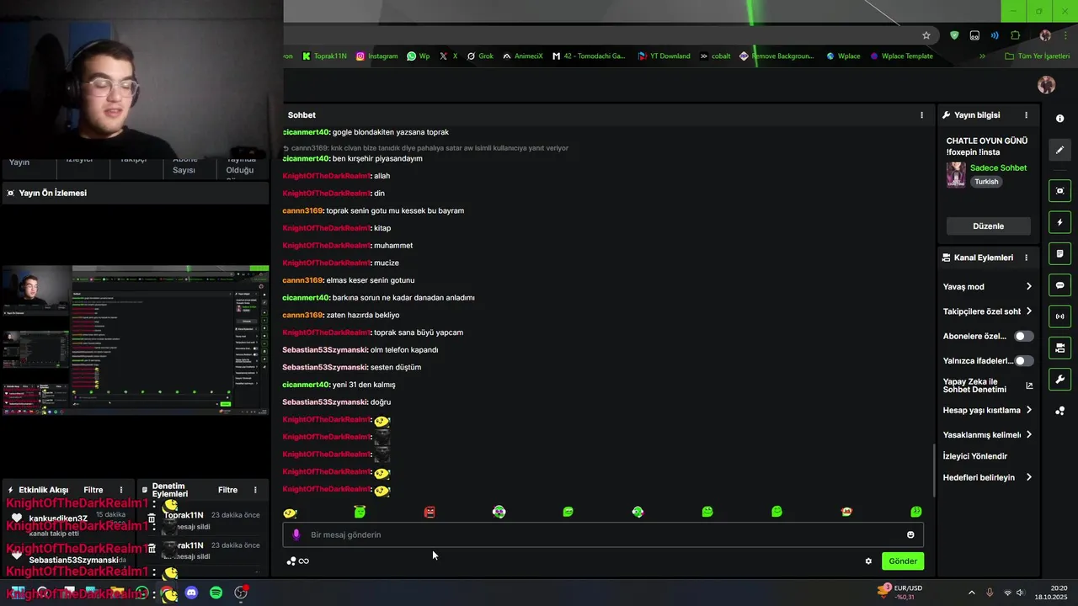Open Spotify from the taskbar
This screenshot has height=606, width=1078.
(x=216, y=593)
